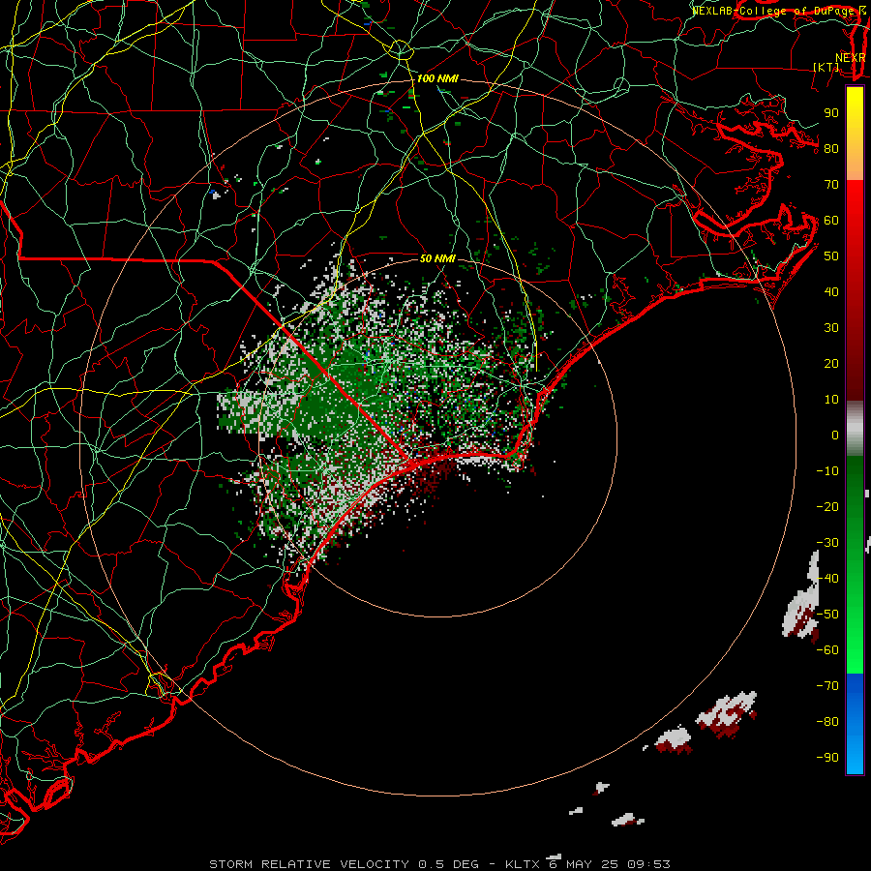Click the "KLTX" radar site identifier in caption

click(x=523, y=864)
